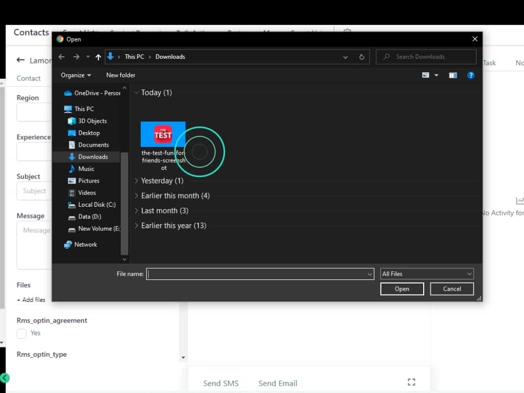Image resolution: width=524 pixels, height=393 pixels.
Task: Click the File name input field
Action: pyautogui.click(x=256, y=274)
